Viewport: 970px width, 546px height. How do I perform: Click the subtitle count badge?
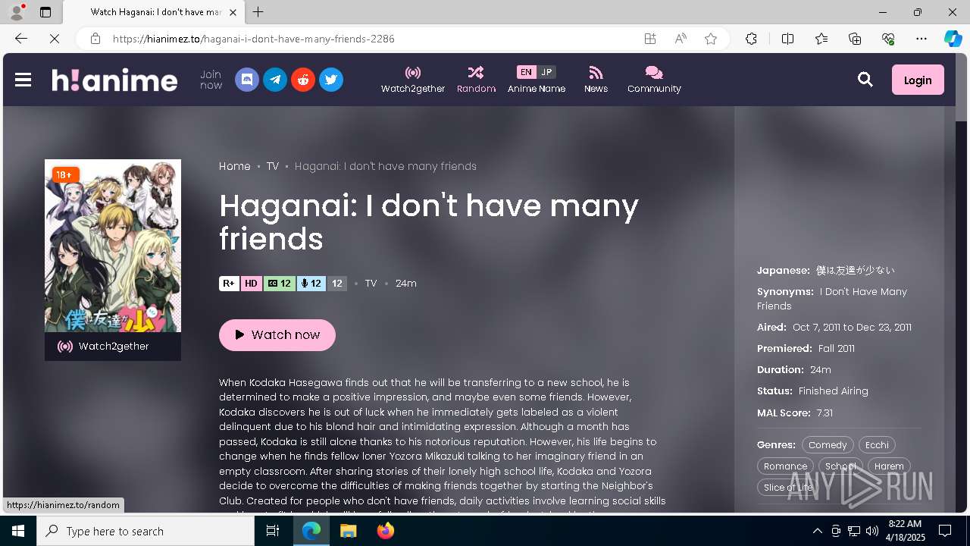(x=280, y=284)
